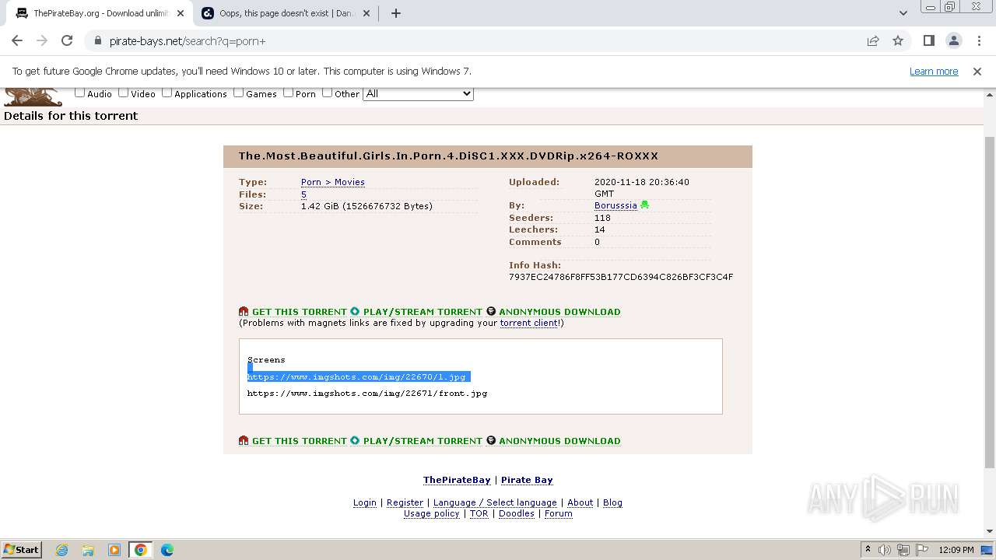
Task: Tick the Applications checkbox
Action: (x=167, y=93)
